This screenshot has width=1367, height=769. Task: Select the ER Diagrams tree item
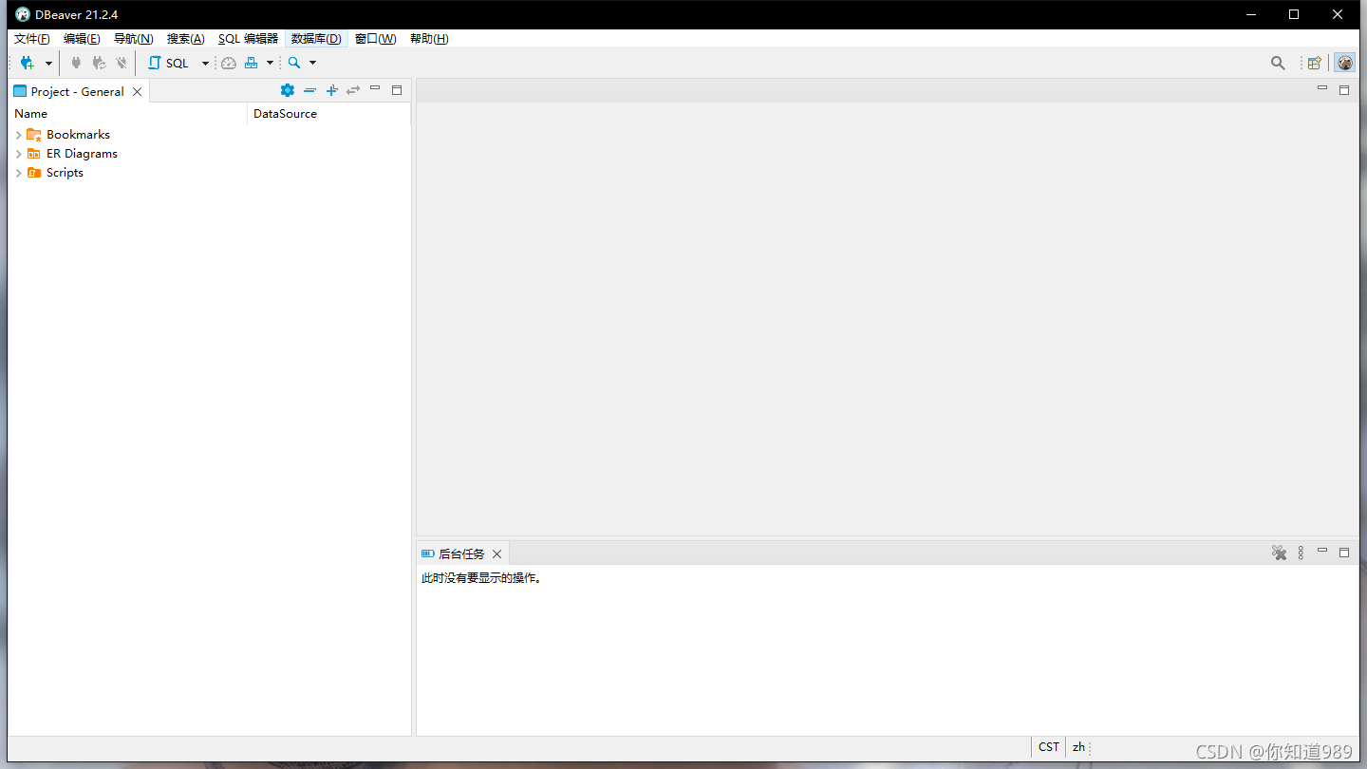(x=82, y=154)
